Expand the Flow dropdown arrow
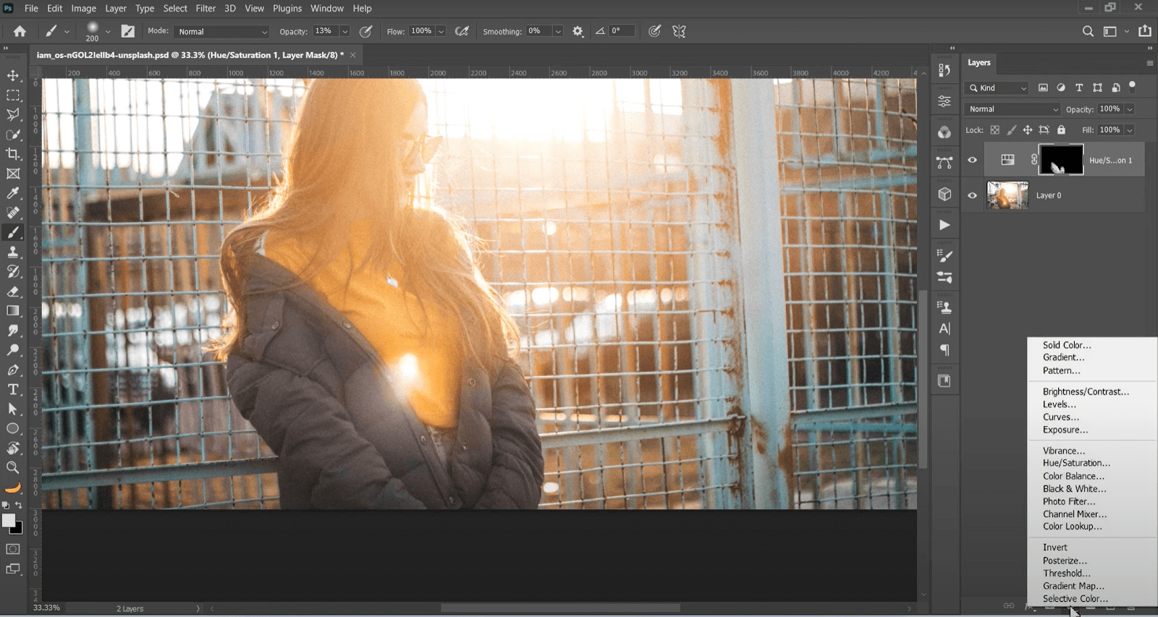1158x617 pixels. pos(441,32)
